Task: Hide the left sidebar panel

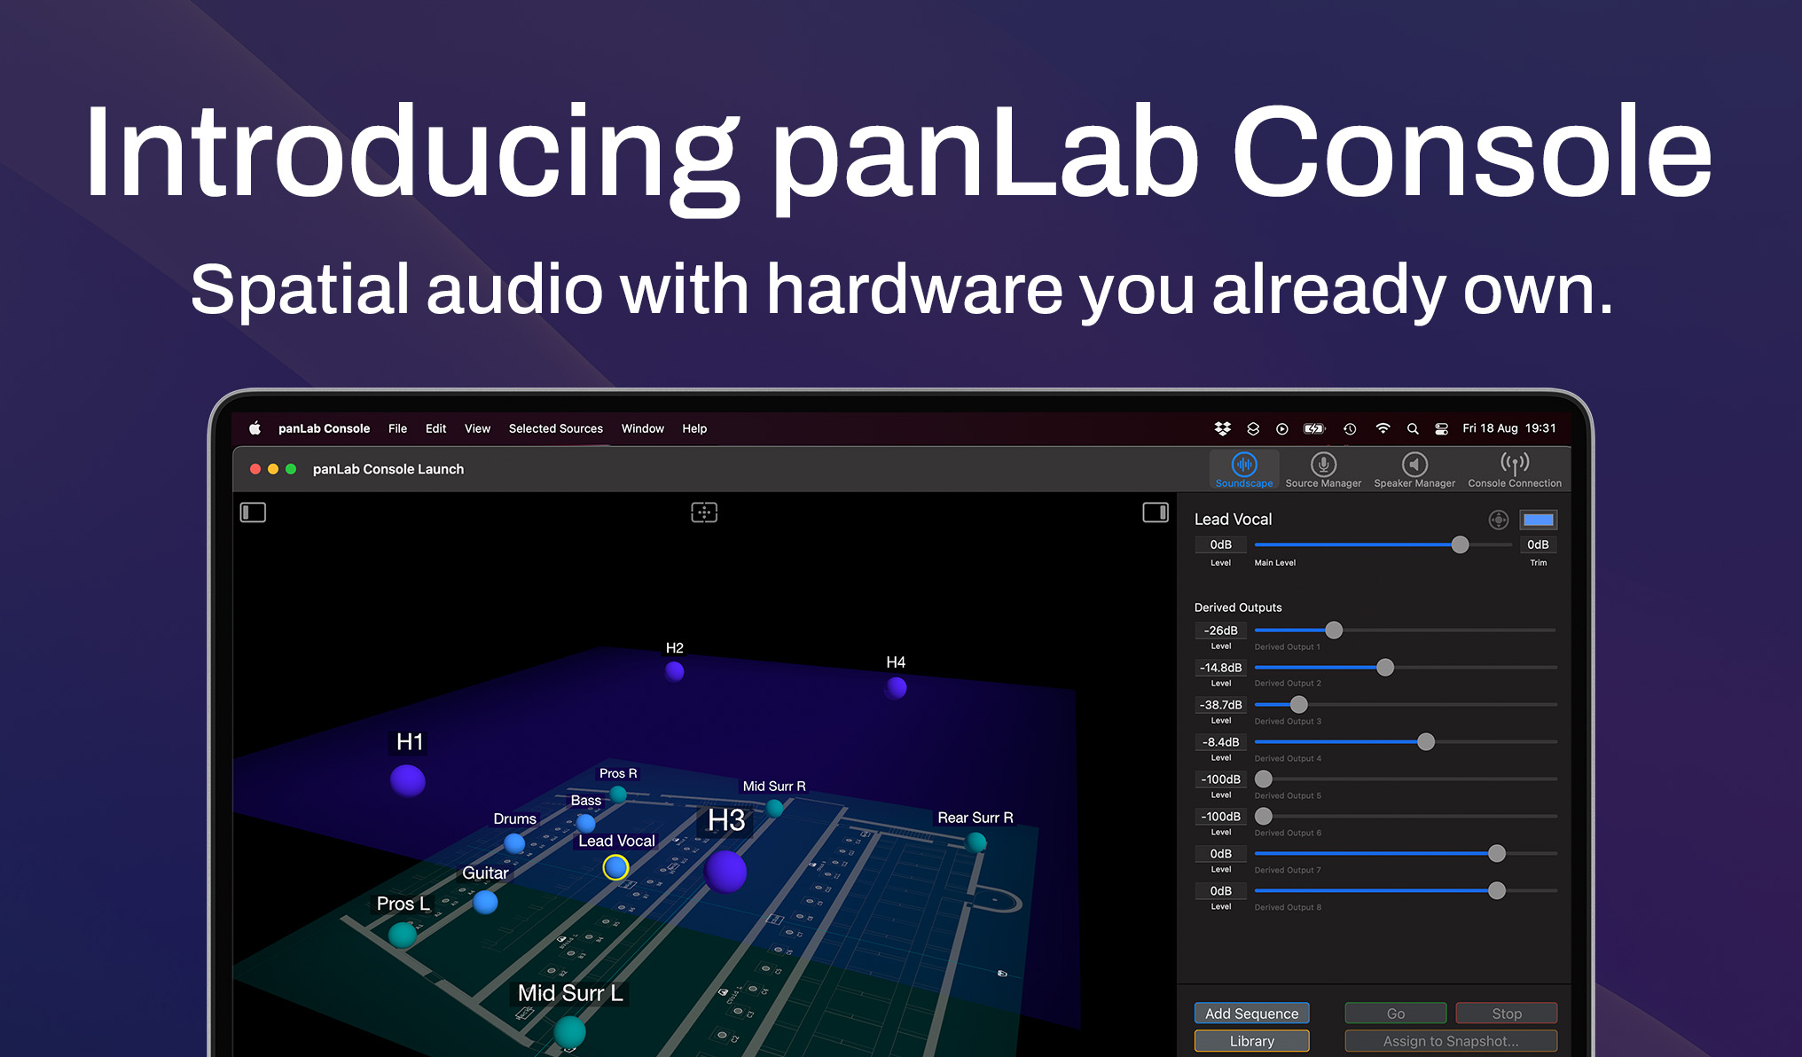Action: coord(253,513)
